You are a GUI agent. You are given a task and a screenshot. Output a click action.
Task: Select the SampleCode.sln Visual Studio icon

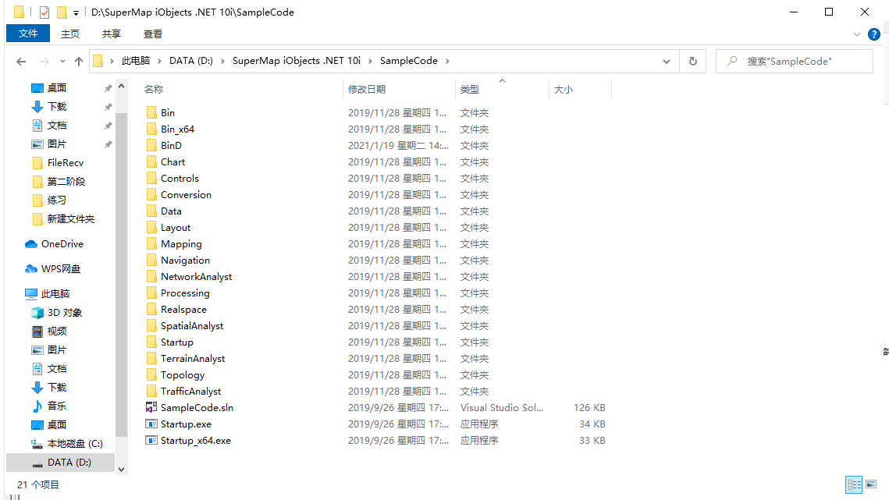[x=151, y=407]
